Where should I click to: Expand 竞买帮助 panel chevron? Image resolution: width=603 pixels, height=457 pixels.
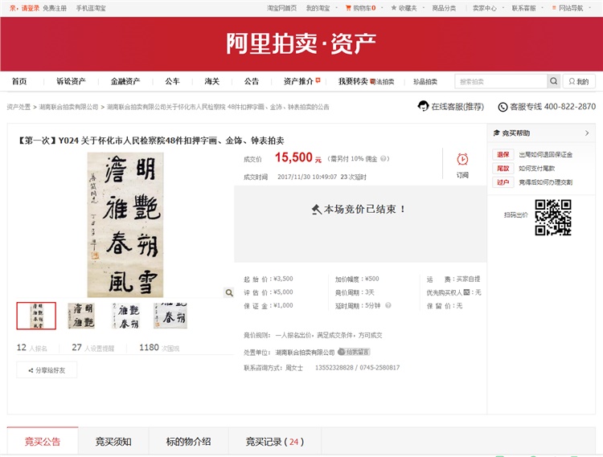[x=587, y=133]
